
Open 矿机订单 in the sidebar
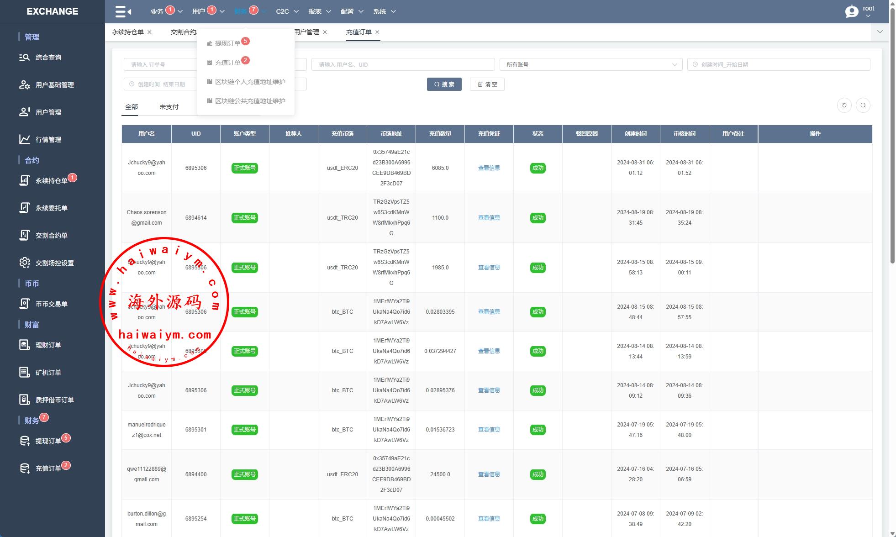(x=48, y=373)
